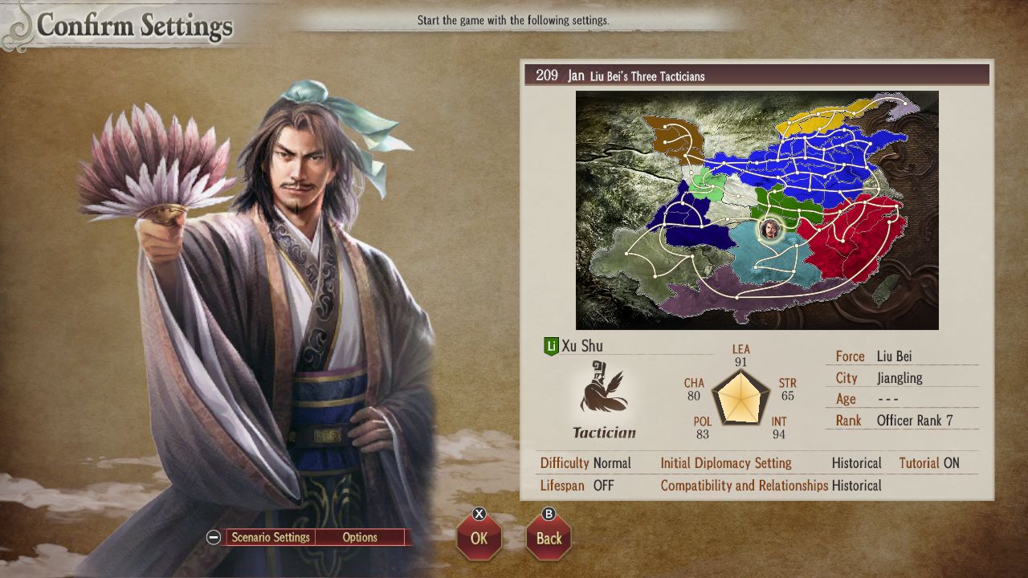Open the Options menu item
The image size is (1028, 578).
360,538
